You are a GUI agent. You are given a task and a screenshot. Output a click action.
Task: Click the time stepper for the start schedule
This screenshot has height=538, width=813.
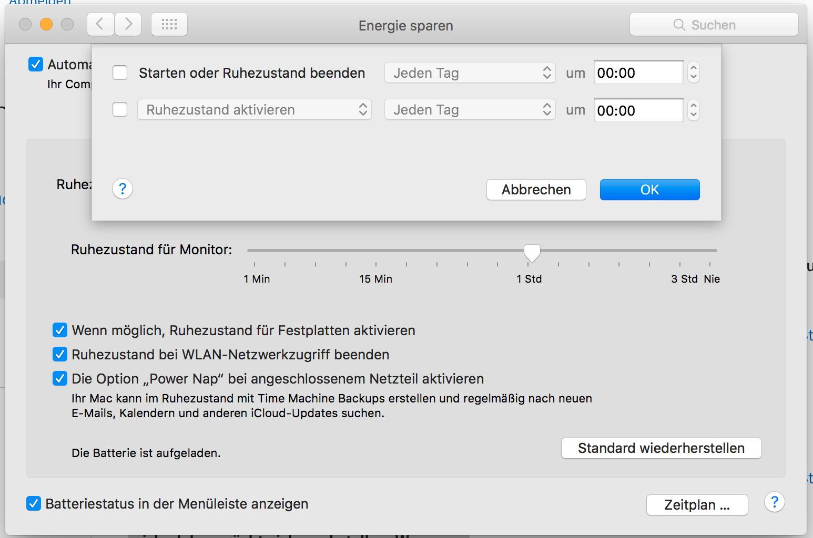694,73
